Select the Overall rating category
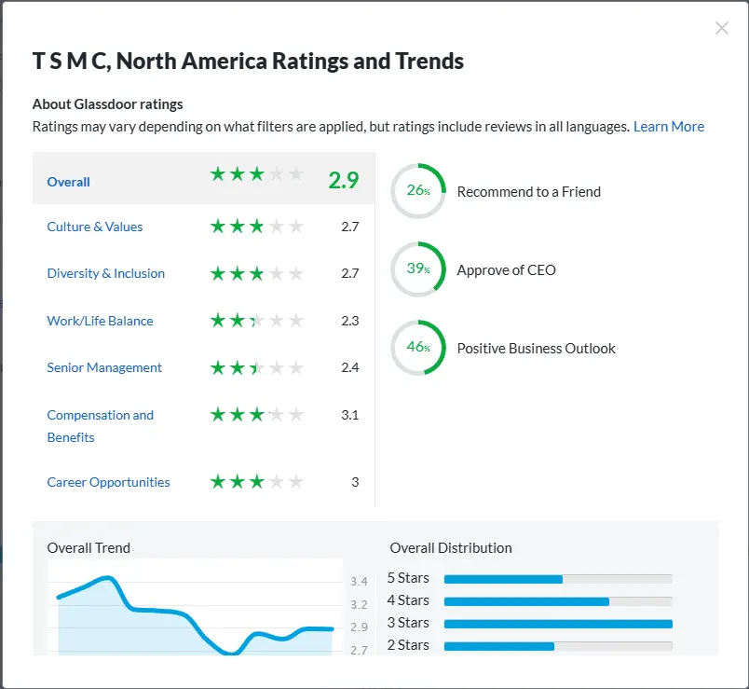The height and width of the screenshot is (689, 749). click(68, 182)
